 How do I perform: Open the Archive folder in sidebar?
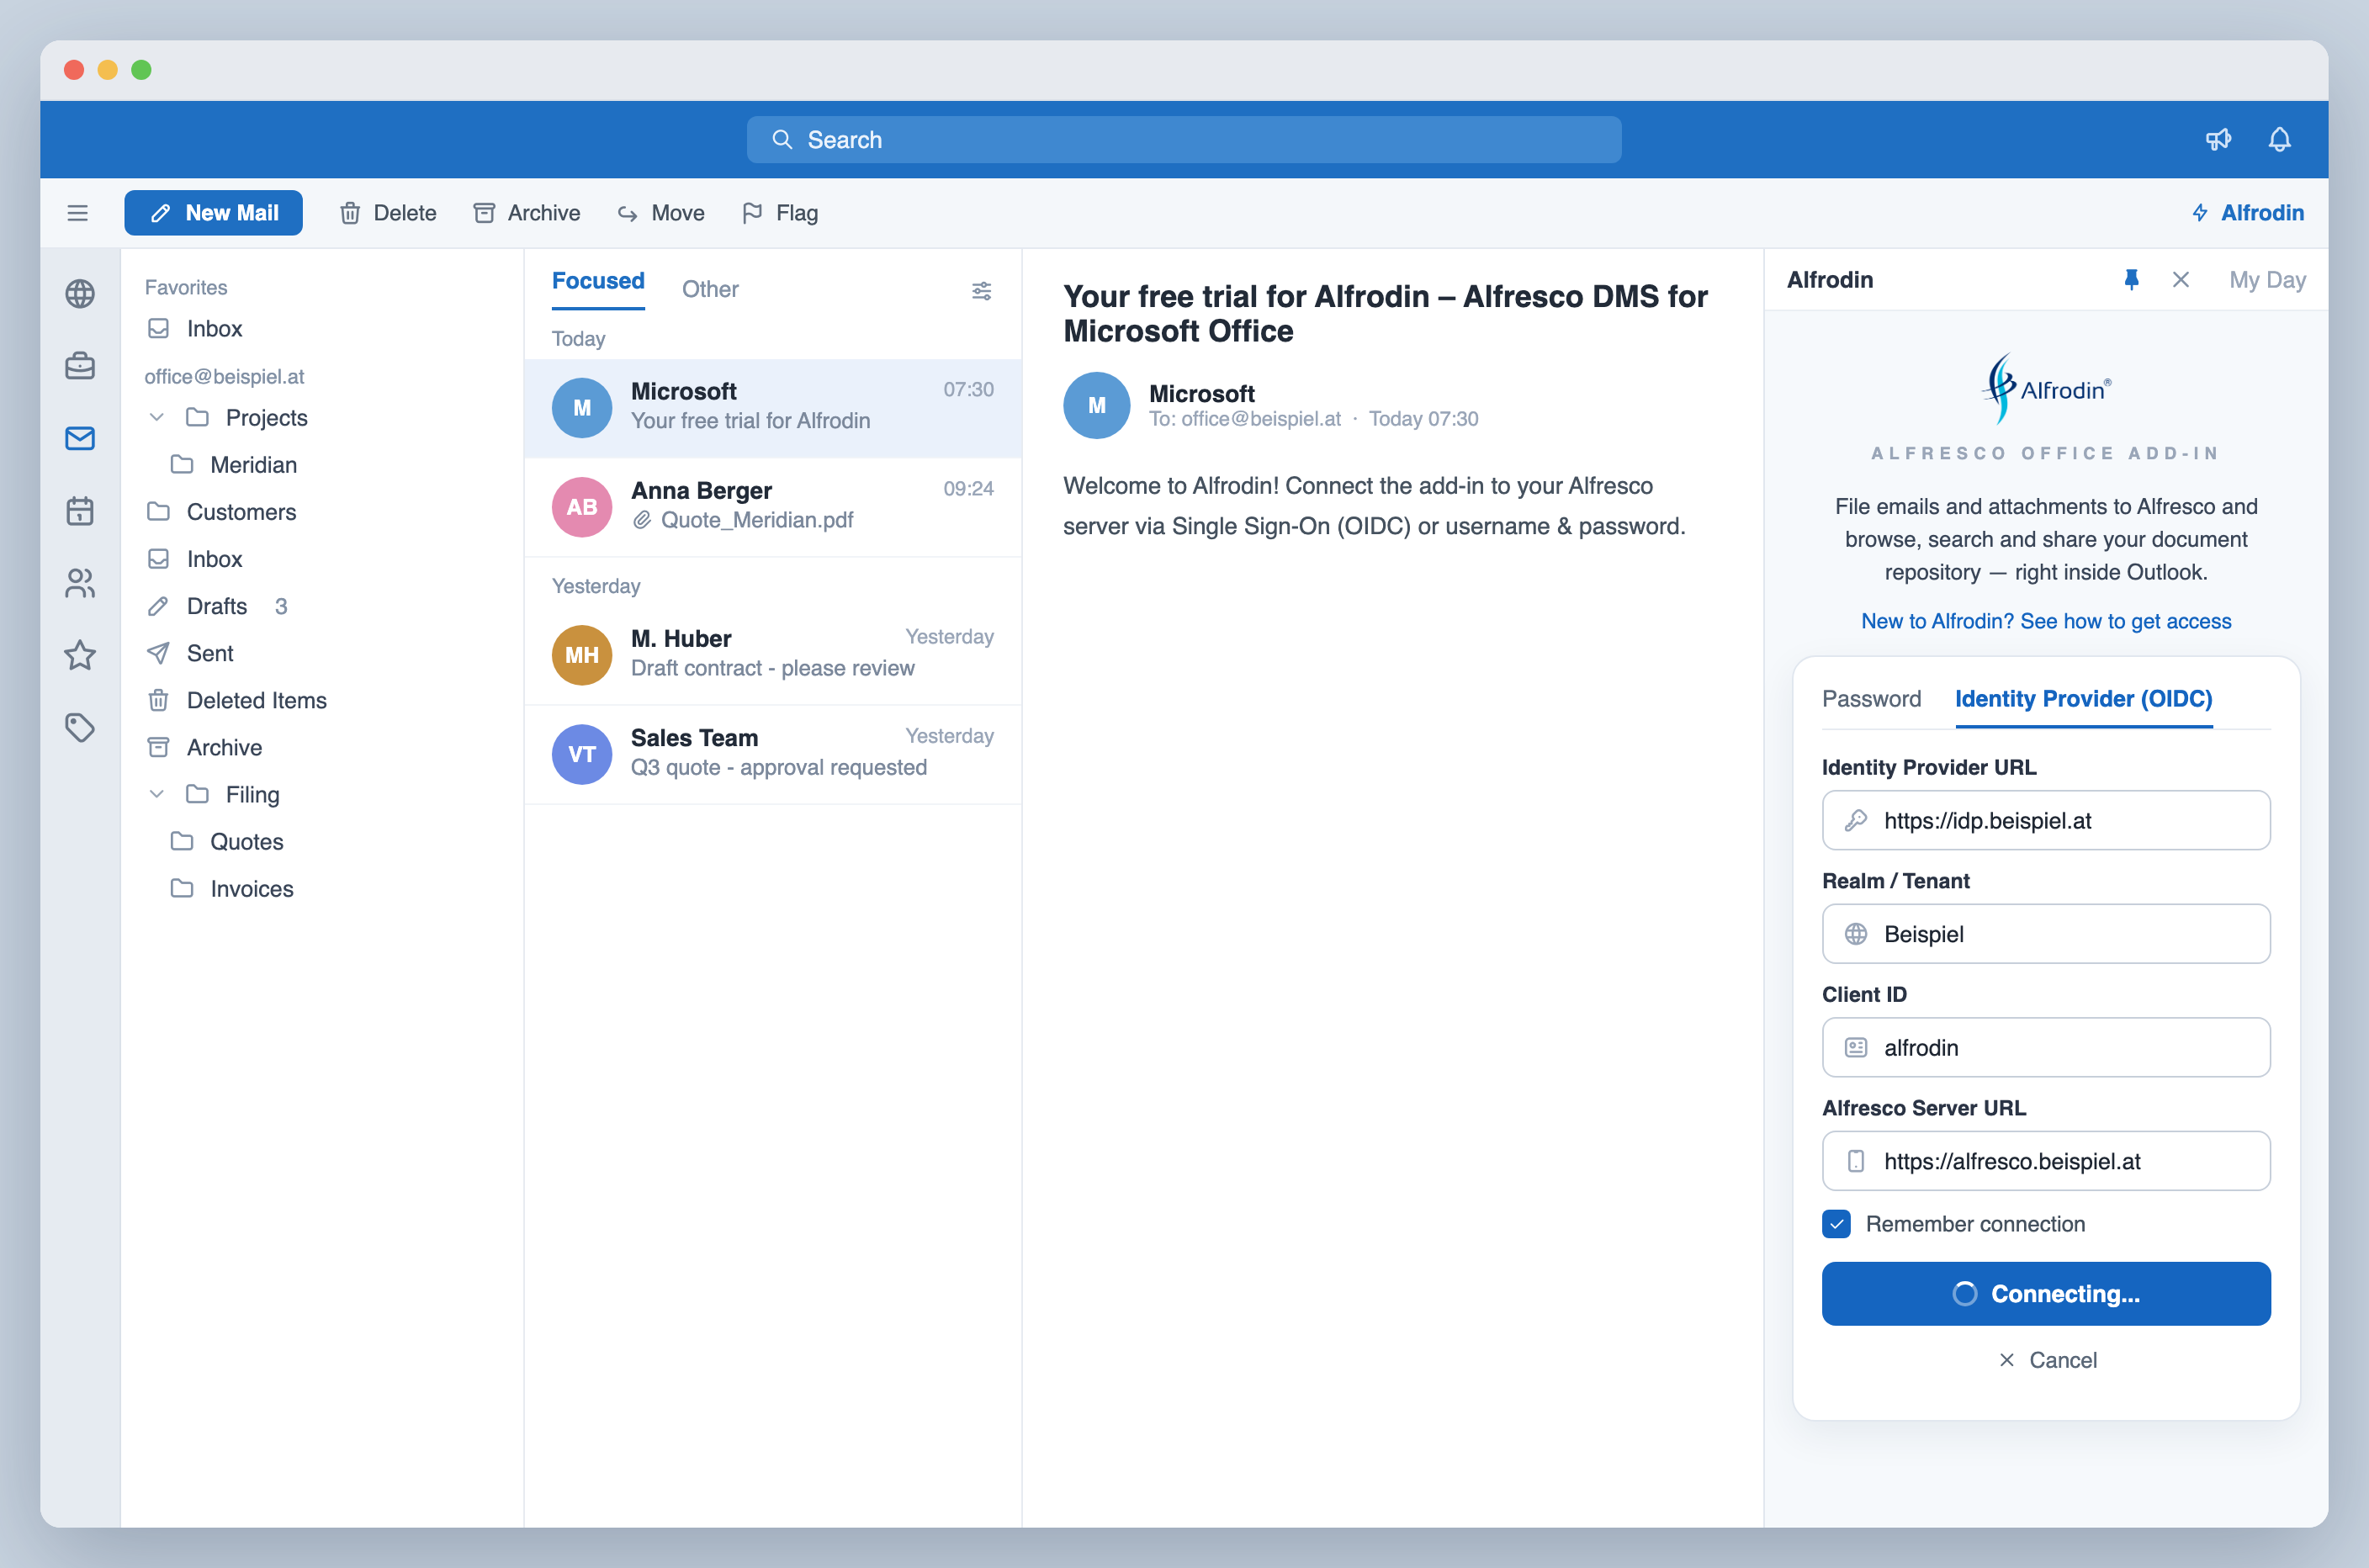(x=322, y=747)
